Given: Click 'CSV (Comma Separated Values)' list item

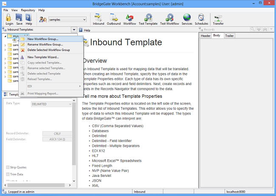Looking at the screenshot, I should point(118,126).
